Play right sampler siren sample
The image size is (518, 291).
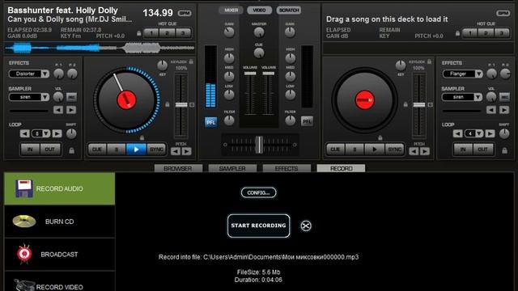pyautogui.click(x=504, y=110)
